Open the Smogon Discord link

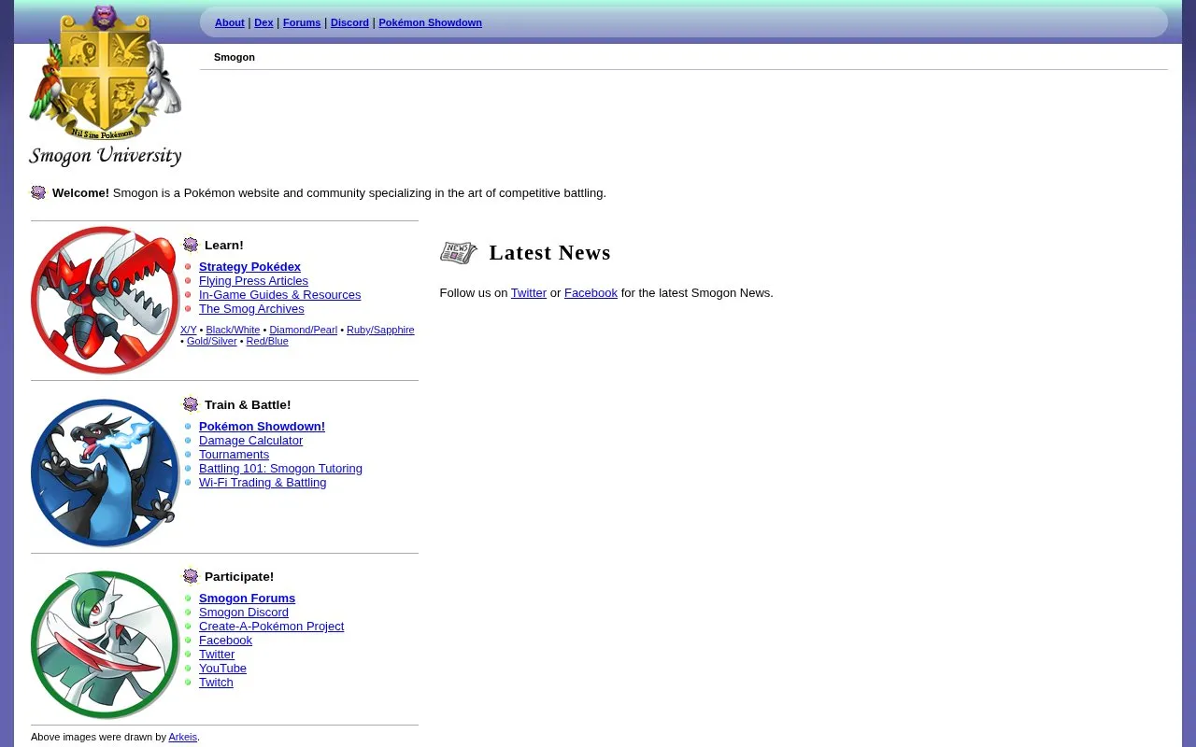[x=243, y=612]
